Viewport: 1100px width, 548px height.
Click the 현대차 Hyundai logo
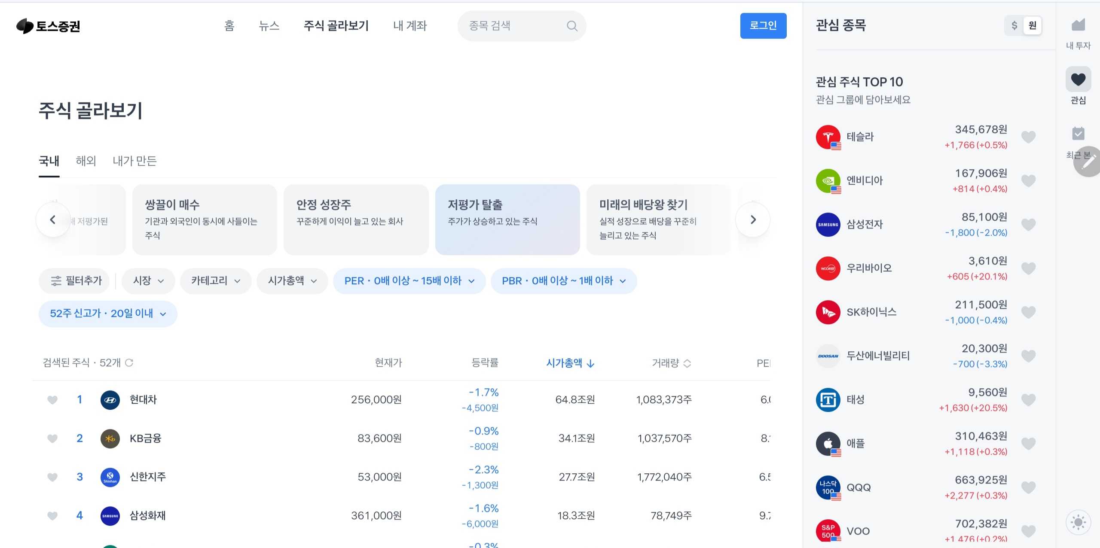tap(110, 400)
